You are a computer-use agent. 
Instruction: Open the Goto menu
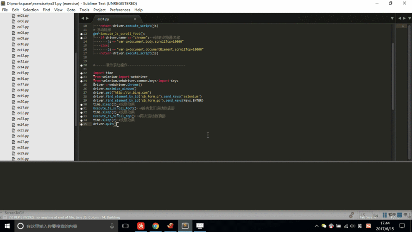(x=71, y=10)
